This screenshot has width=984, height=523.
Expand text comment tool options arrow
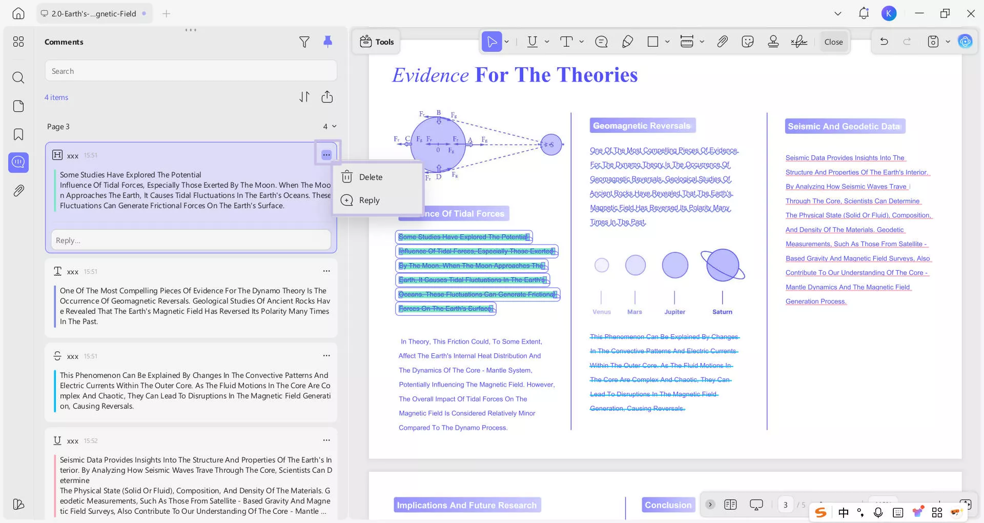click(x=582, y=42)
